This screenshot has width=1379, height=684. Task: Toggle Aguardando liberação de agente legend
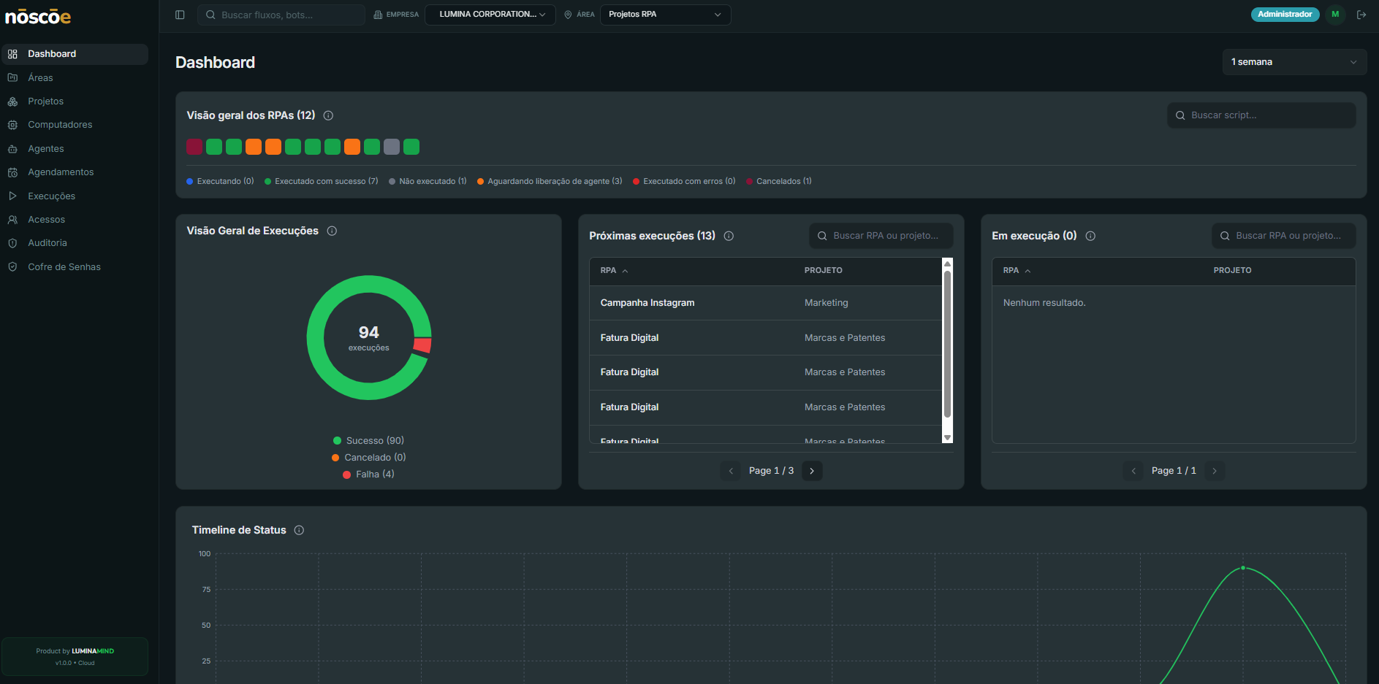pyautogui.click(x=550, y=181)
